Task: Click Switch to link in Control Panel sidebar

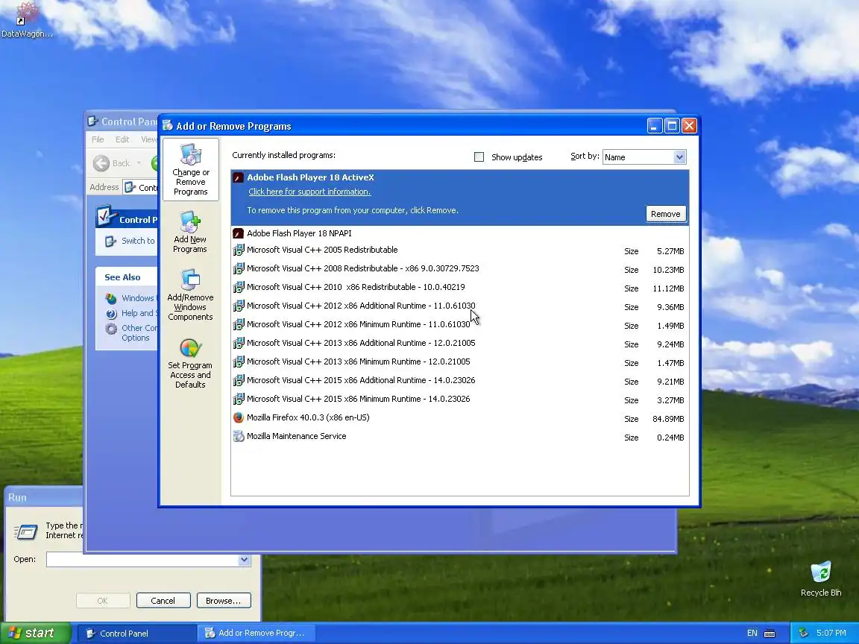Action: point(138,241)
